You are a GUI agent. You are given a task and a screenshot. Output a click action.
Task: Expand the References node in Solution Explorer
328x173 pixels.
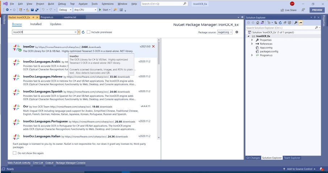(x=252, y=44)
